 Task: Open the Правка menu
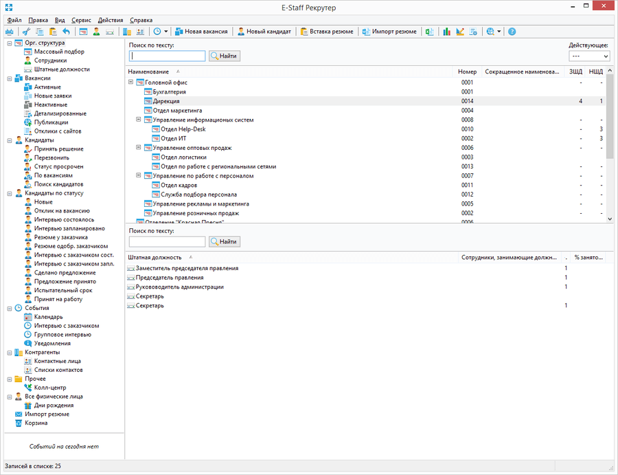tap(38, 20)
